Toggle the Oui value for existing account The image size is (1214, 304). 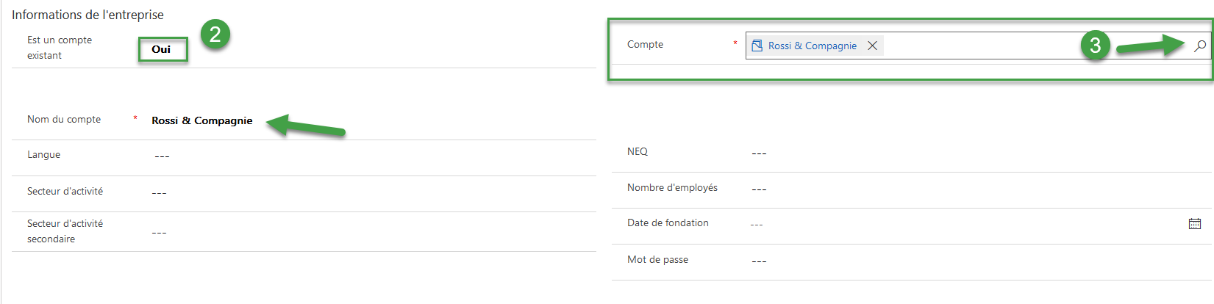click(x=161, y=49)
